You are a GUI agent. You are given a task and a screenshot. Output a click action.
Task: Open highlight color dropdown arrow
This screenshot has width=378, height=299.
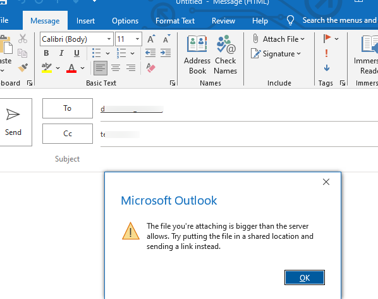(x=58, y=68)
